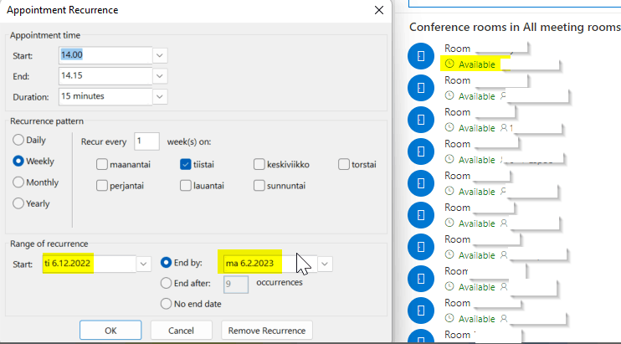This screenshot has width=621, height=344.
Task: Click the range Start date ti 6.12.2022
Action: [x=89, y=264]
